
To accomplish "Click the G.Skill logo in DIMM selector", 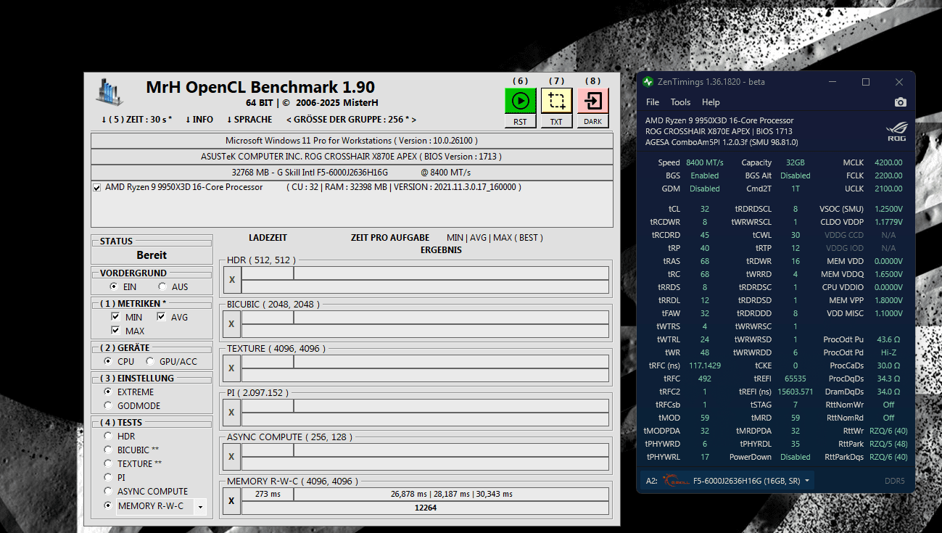I will point(674,481).
